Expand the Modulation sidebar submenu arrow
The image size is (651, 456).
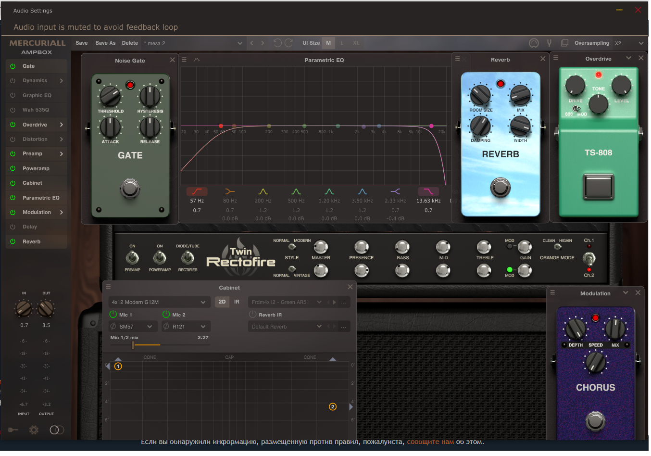coord(62,213)
